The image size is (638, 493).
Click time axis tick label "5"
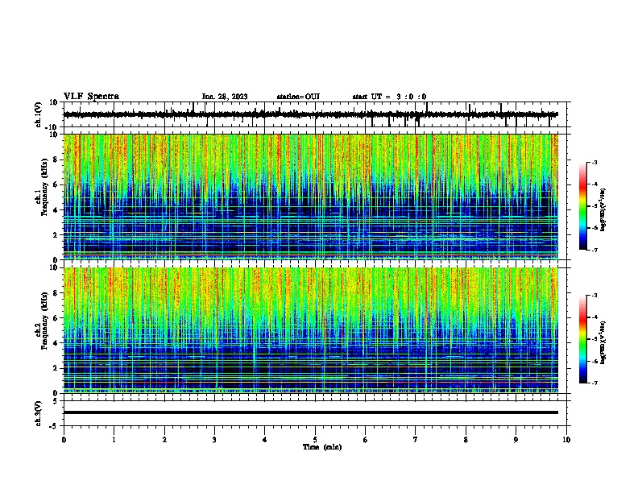point(315,440)
